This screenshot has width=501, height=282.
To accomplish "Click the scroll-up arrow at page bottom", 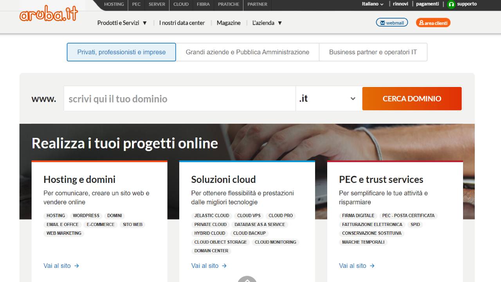I will (247, 279).
